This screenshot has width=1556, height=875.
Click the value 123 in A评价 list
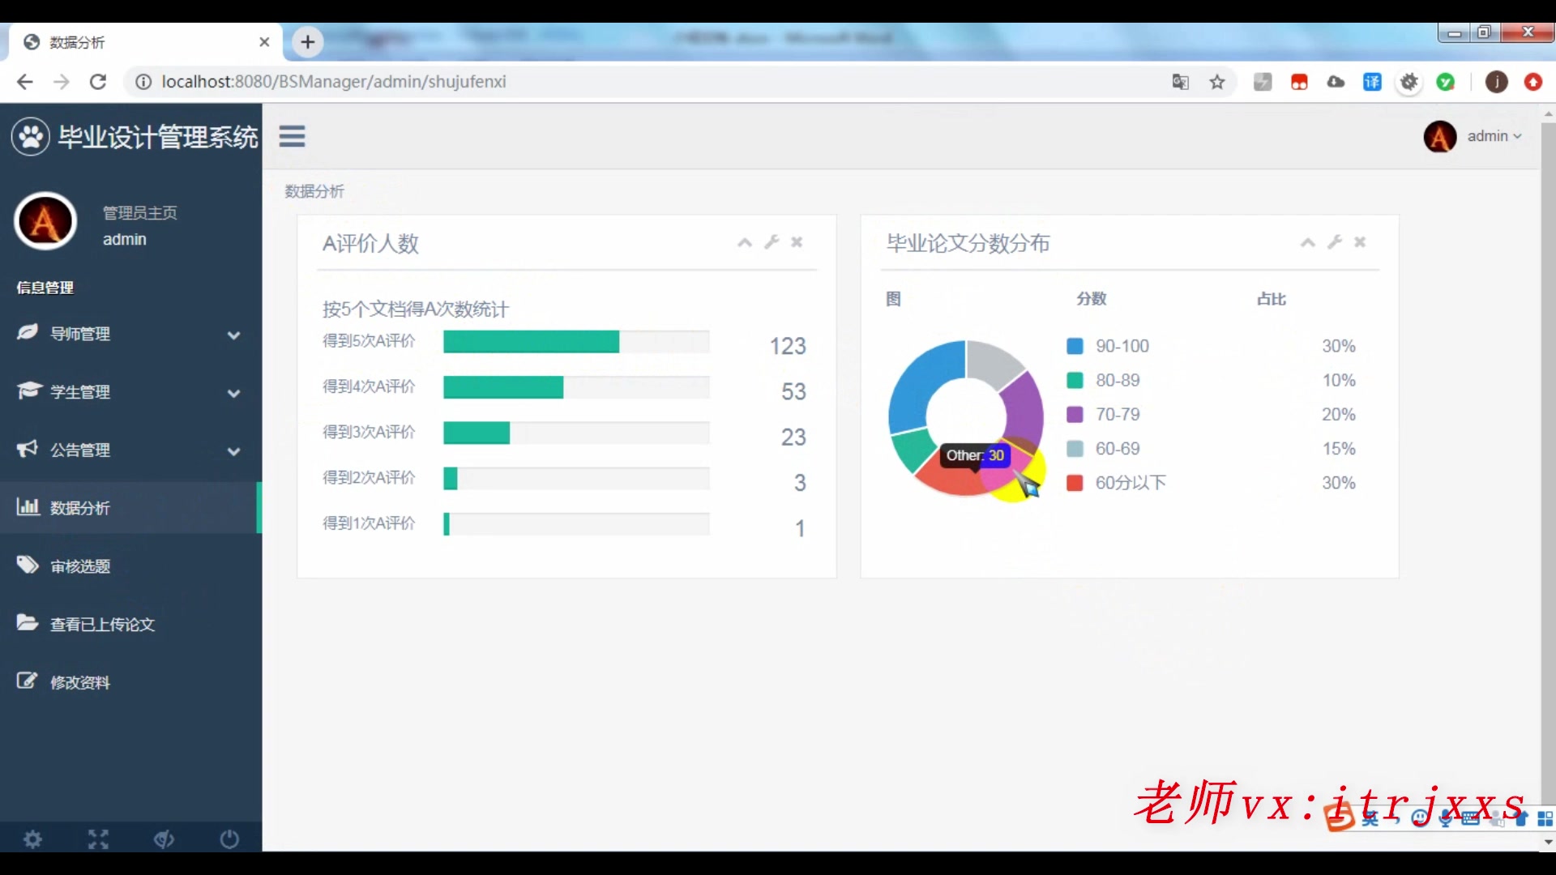(788, 346)
